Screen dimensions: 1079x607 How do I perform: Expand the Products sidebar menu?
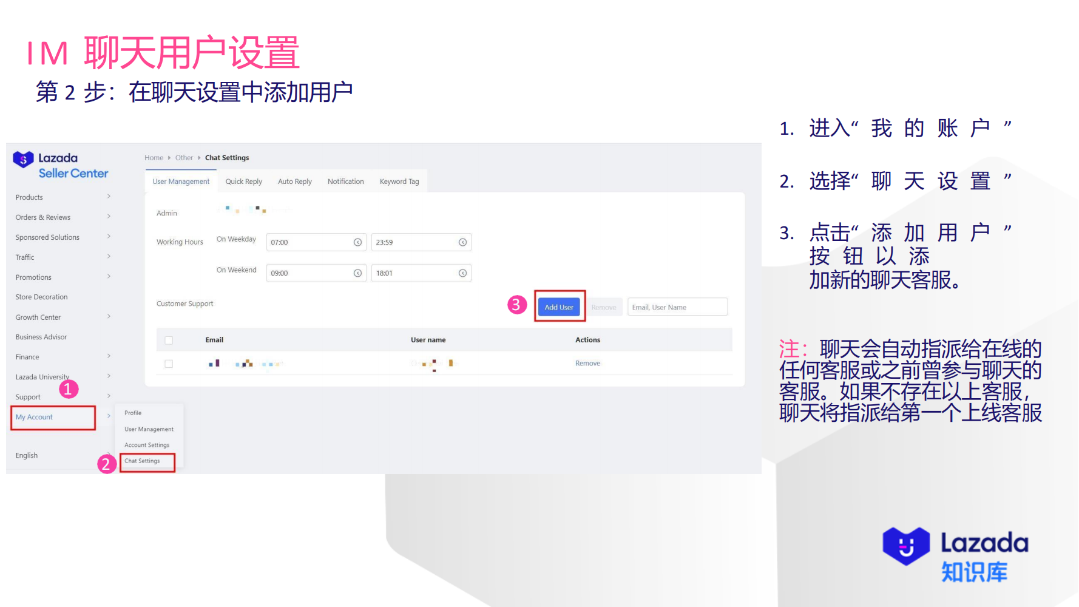point(63,197)
